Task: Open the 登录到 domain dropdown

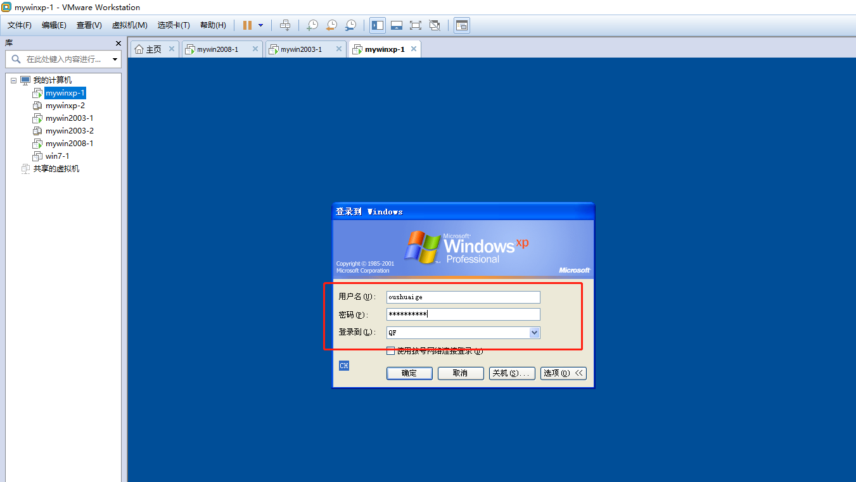Action: tap(534, 333)
